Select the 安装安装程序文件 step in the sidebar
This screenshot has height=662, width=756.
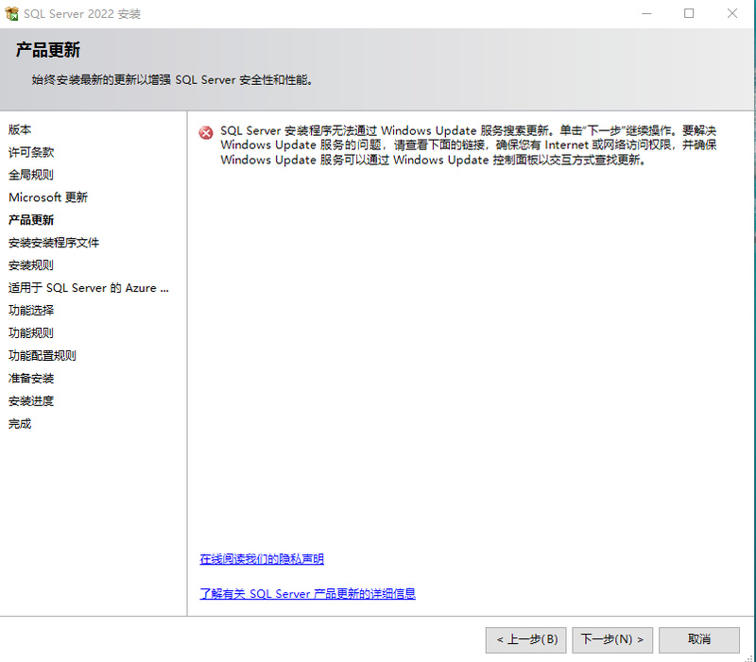(x=54, y=243)
